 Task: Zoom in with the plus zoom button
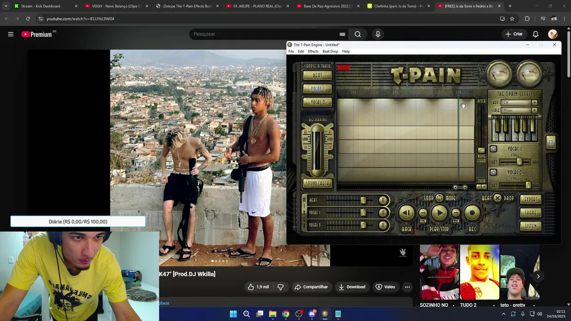tap(484, 187)
